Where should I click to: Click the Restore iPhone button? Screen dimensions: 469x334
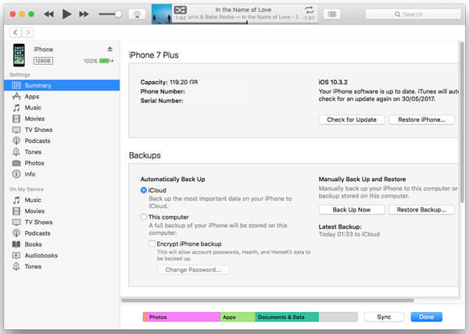coord(421,119)
